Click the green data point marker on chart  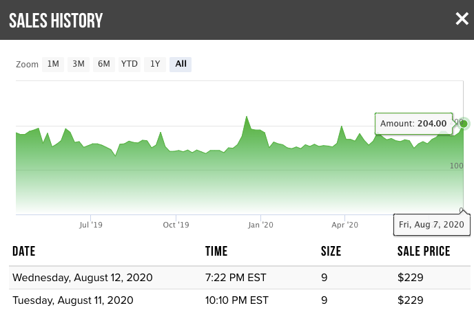coord(464,124)
